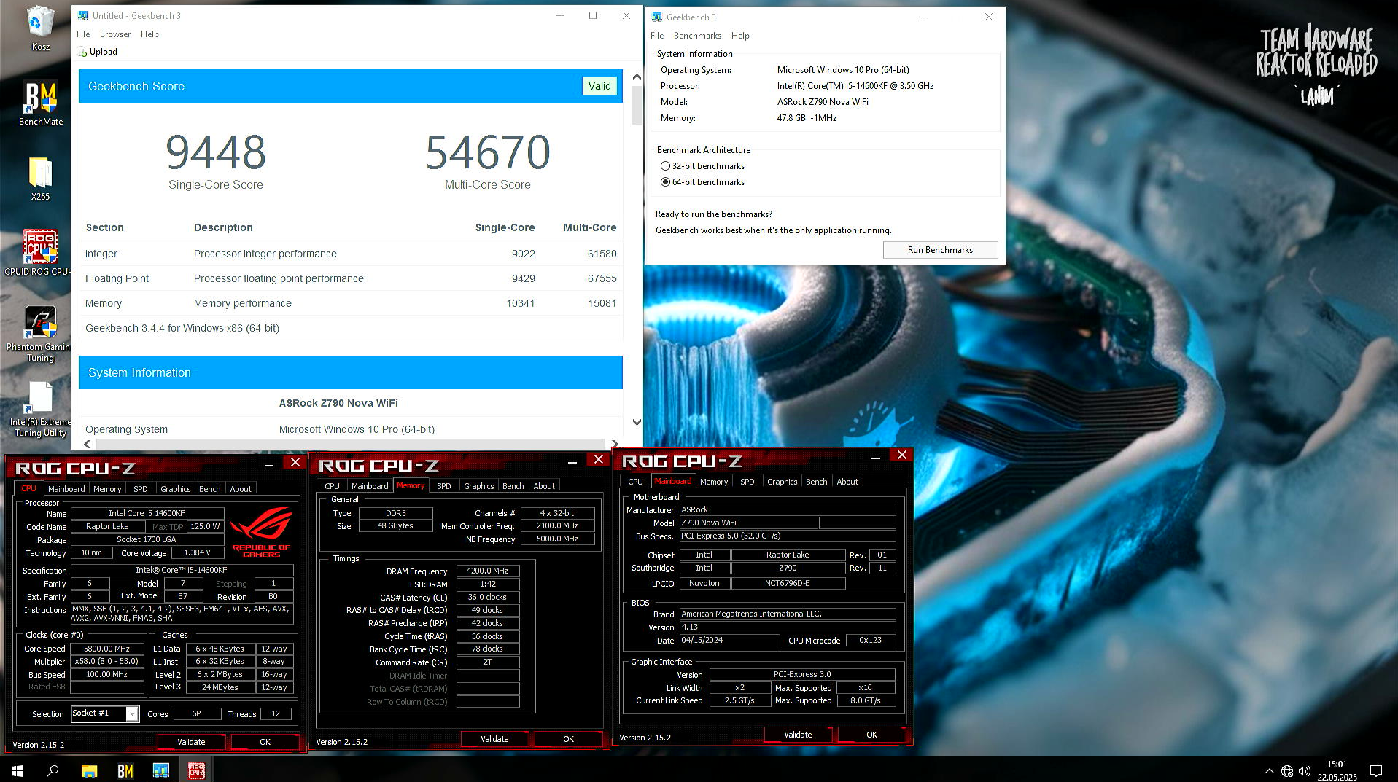Screen dimensions: 1398x782
Task: Switch to ROG CPU-Z taskbar icon
Action: [x=196, y=770]
